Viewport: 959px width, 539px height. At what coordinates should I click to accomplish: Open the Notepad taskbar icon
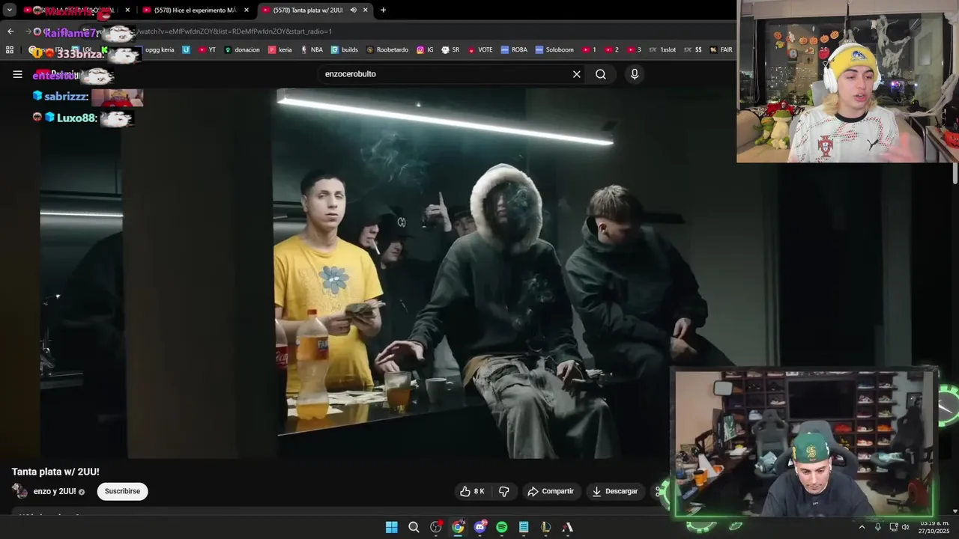(x=524, y=527)
